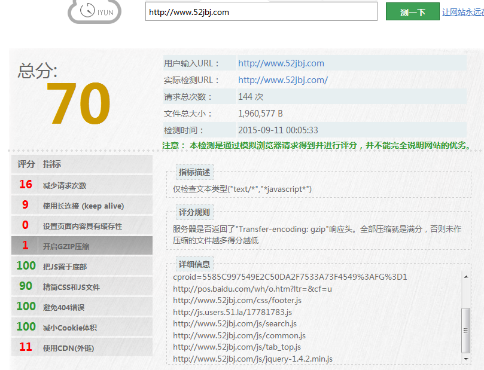Click the scroll up arrow in 详细信息
The width and height of the screenshot is (484, 370).
coord(466,276)
